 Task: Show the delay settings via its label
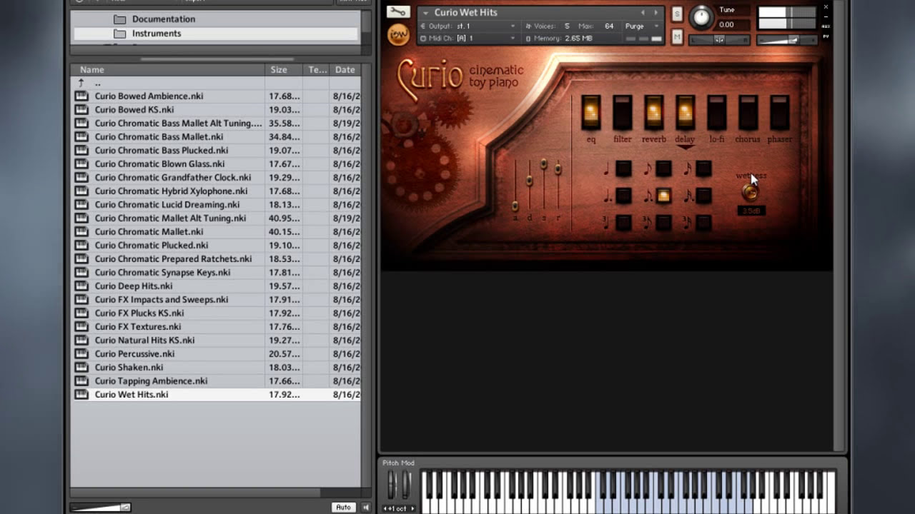685,139
